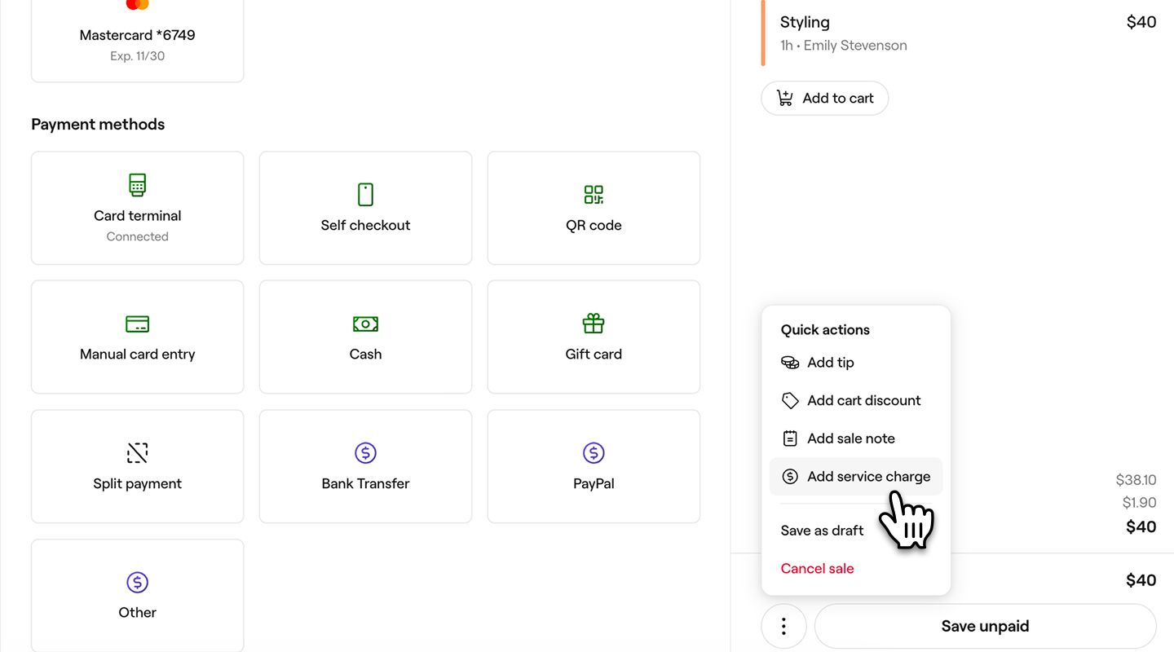Click the Card terminal icon
The image size is (1174, 652).
click(x=137, y=185)
